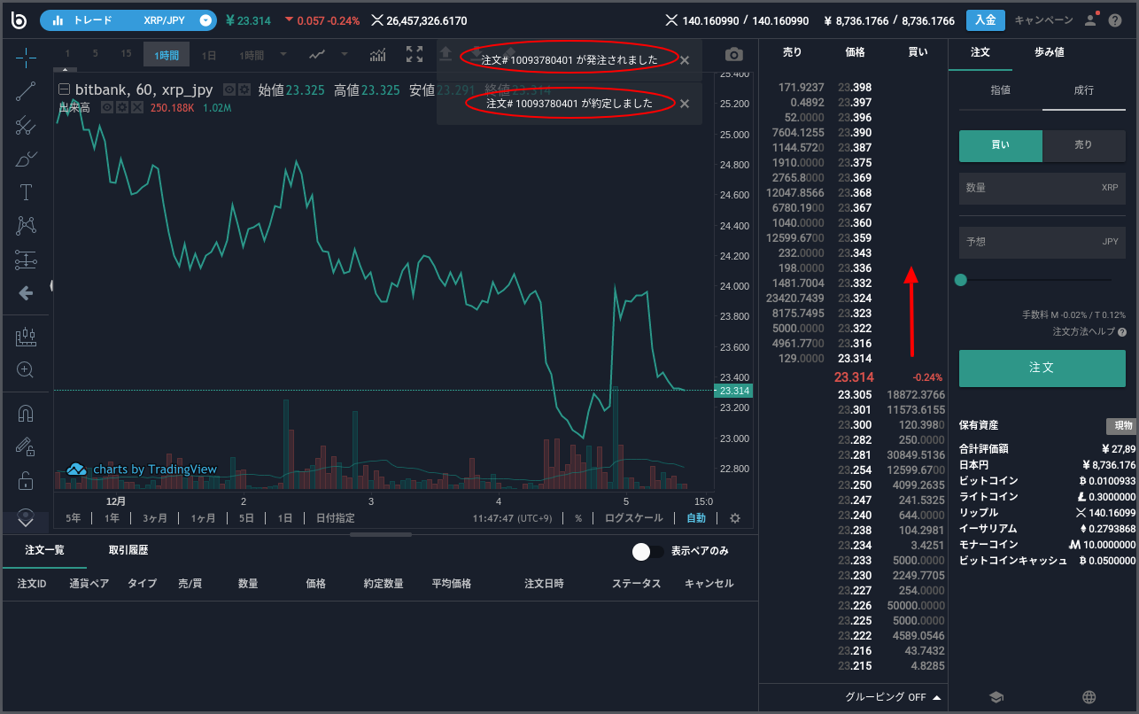Click the green 注文 order button
The height and width of the screenshot is (714, 1139).
tap(1042, 369)
